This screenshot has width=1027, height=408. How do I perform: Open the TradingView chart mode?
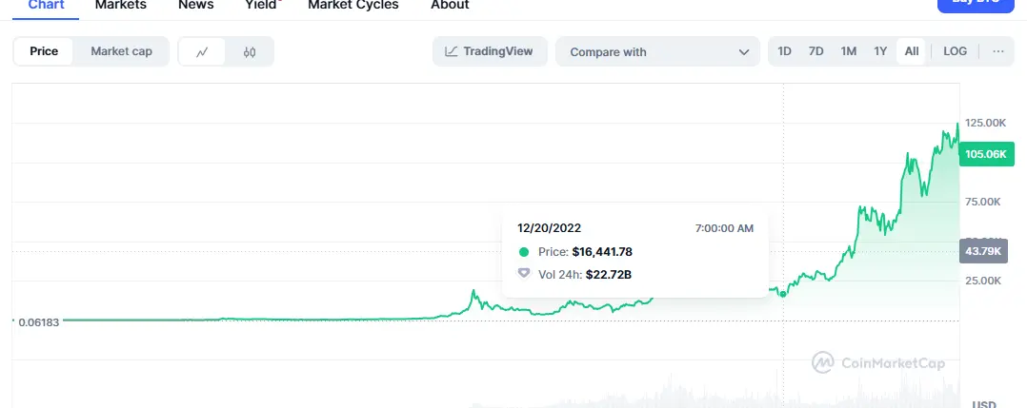(x=490, y=51)
